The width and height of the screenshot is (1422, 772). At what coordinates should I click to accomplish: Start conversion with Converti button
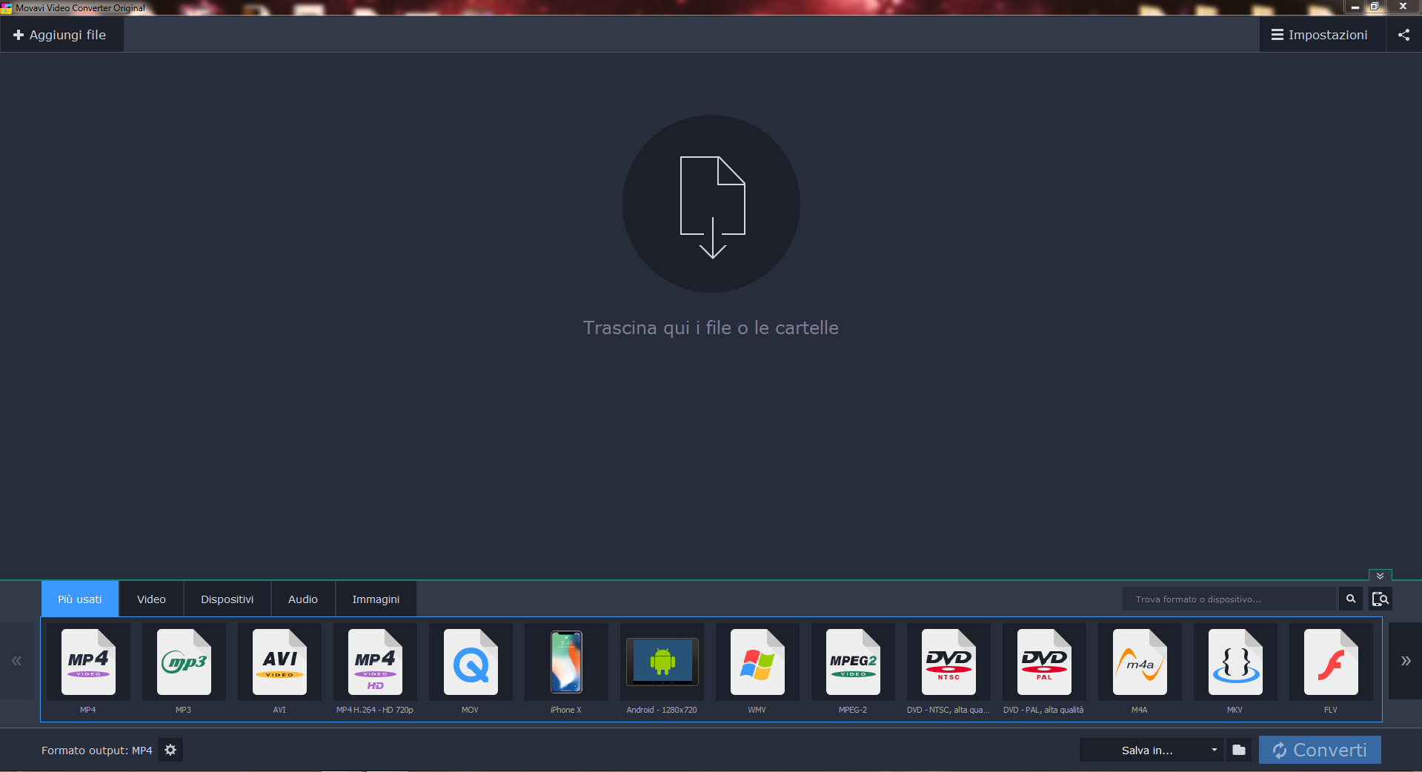coord(1319,750)
